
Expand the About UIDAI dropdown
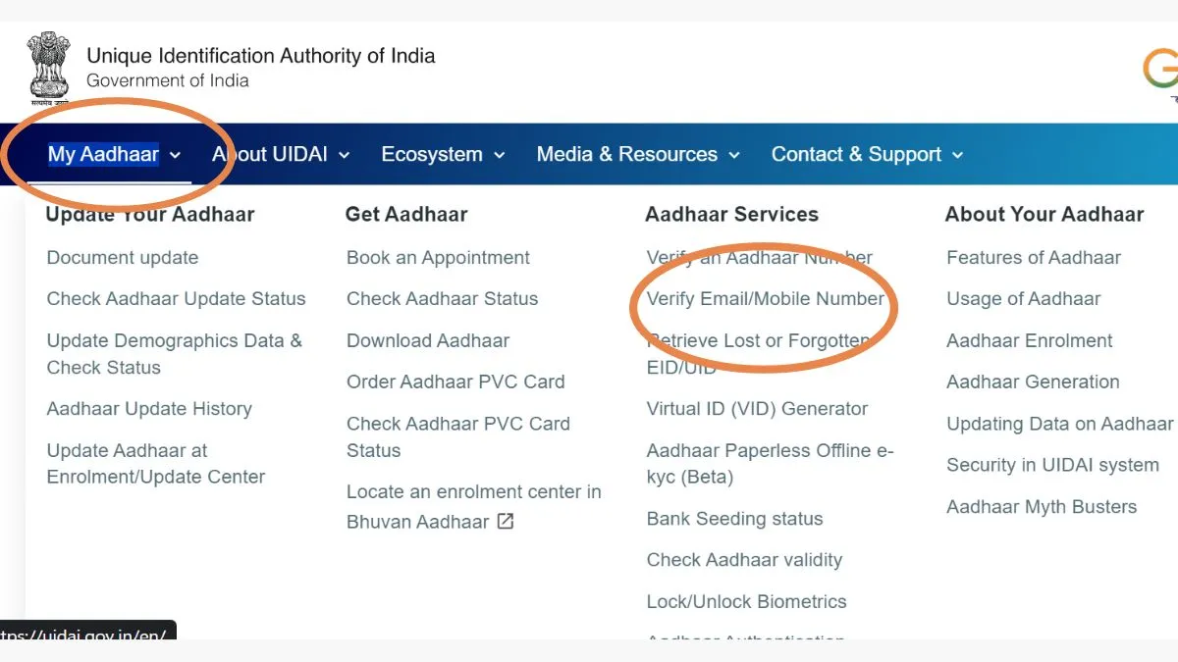click(270, 154)
